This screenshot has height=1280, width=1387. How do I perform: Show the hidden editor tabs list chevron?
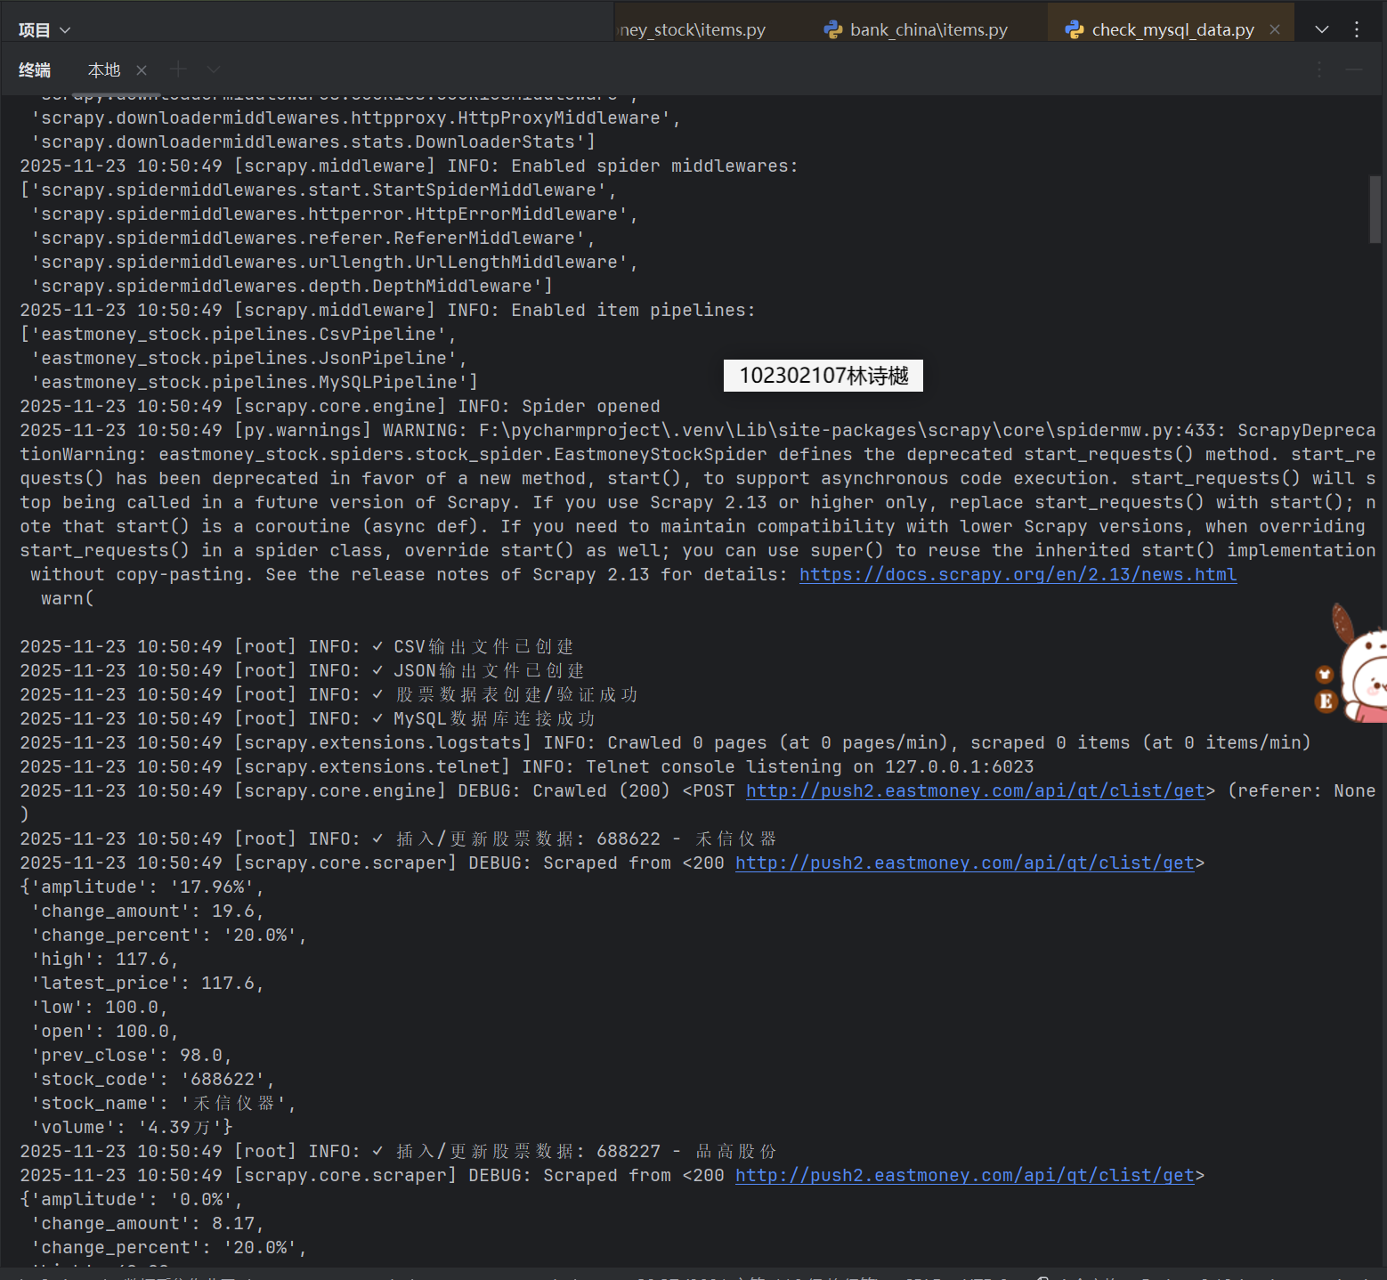click(1322, 29)
